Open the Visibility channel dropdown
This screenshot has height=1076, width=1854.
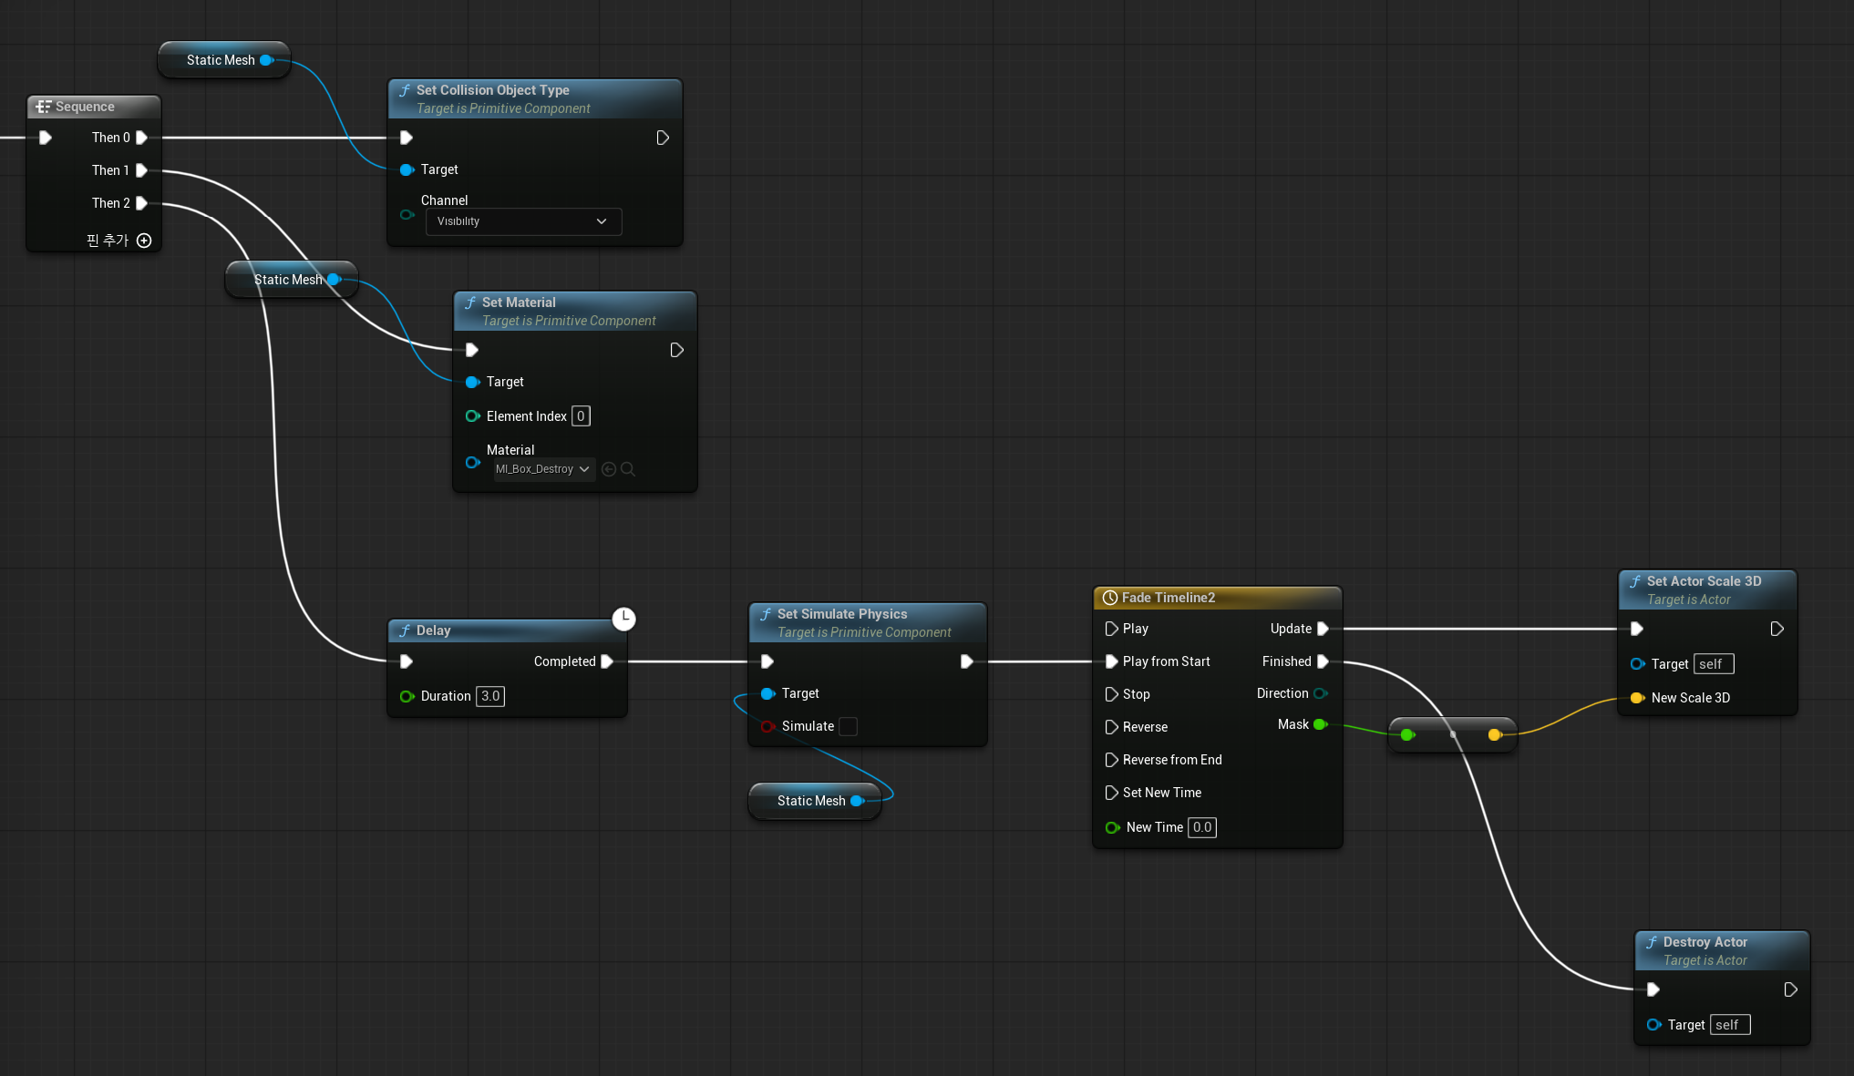(x=523, y=221)
